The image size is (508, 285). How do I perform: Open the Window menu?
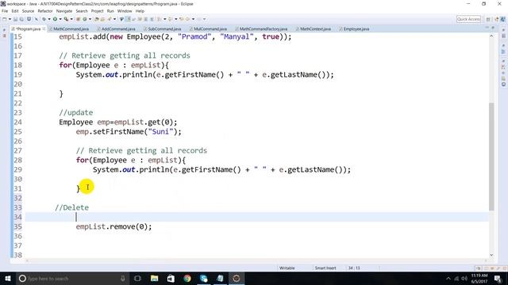coord(125,11)
